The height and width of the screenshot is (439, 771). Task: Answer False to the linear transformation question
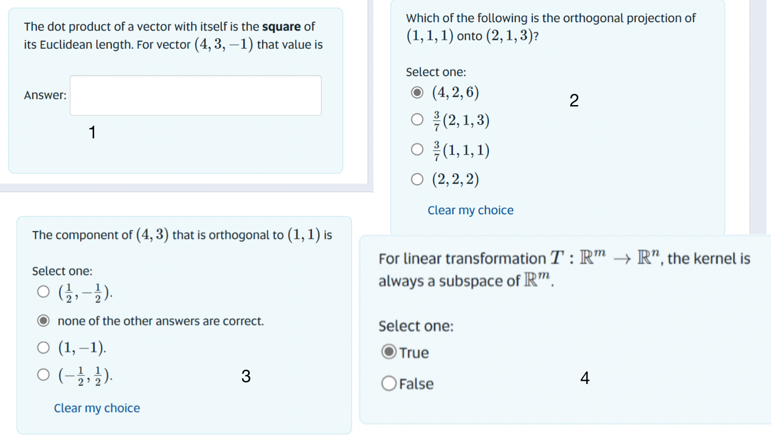(x=389, y=383)
